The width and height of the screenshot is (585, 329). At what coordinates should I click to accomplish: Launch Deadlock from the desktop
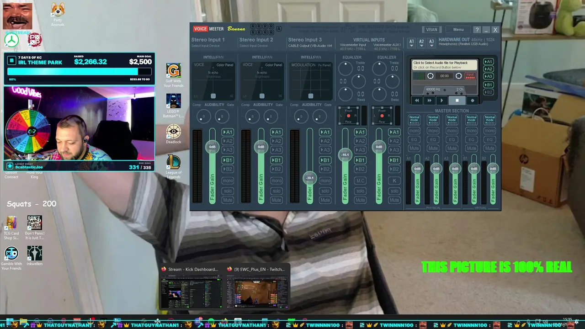coord(173,134)
